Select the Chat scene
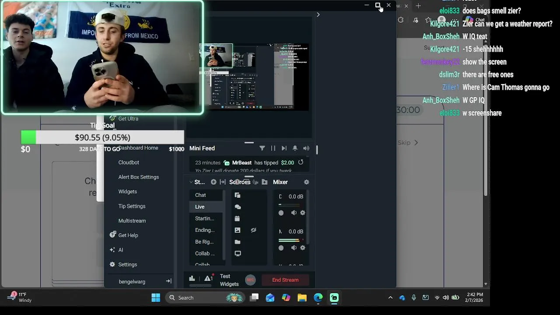This screenshot has width=560, height=315. click(x=206, y=195)
